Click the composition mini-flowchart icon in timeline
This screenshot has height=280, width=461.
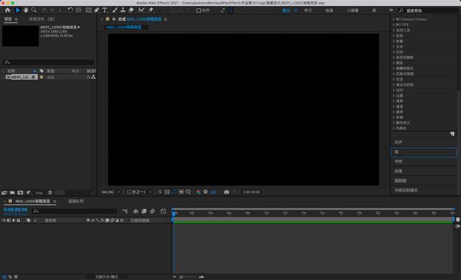[125, 211]
